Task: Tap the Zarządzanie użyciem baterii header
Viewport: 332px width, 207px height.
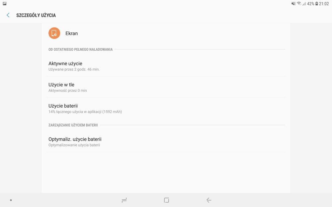Action: [x=73, y=125]
